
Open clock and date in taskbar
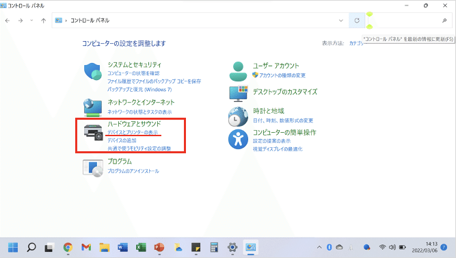(425, 247)
